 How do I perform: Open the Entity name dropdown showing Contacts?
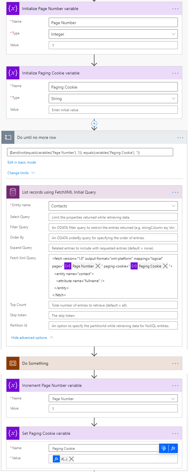113,206
